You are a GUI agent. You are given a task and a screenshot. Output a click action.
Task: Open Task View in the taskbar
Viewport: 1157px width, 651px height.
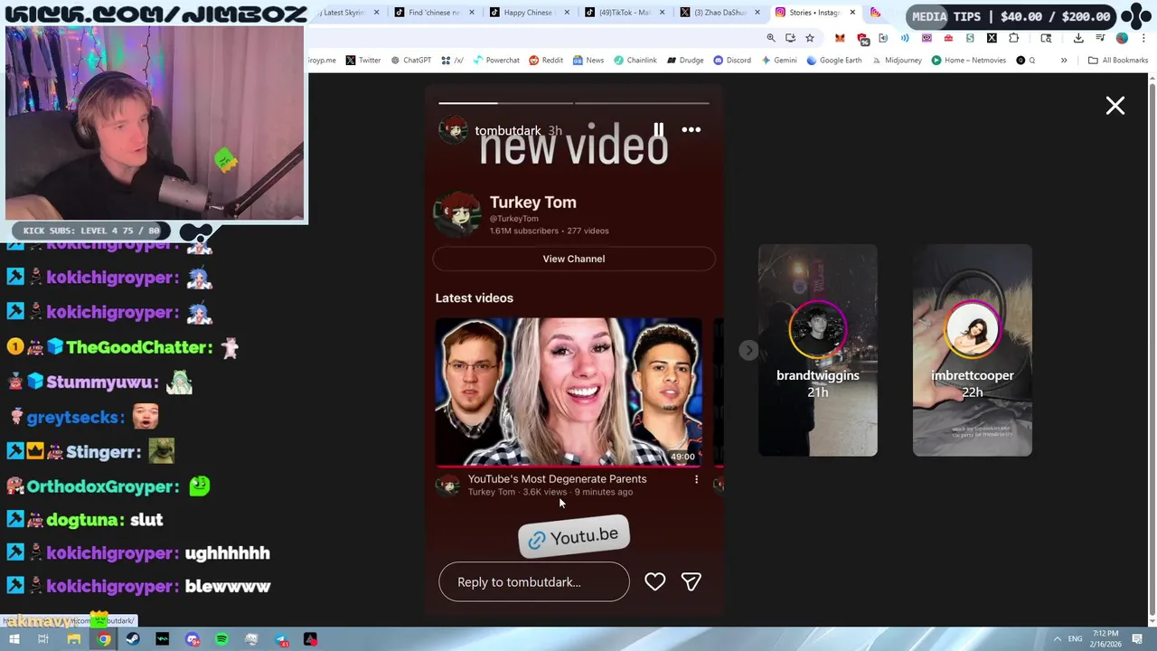tap(42, 639)
